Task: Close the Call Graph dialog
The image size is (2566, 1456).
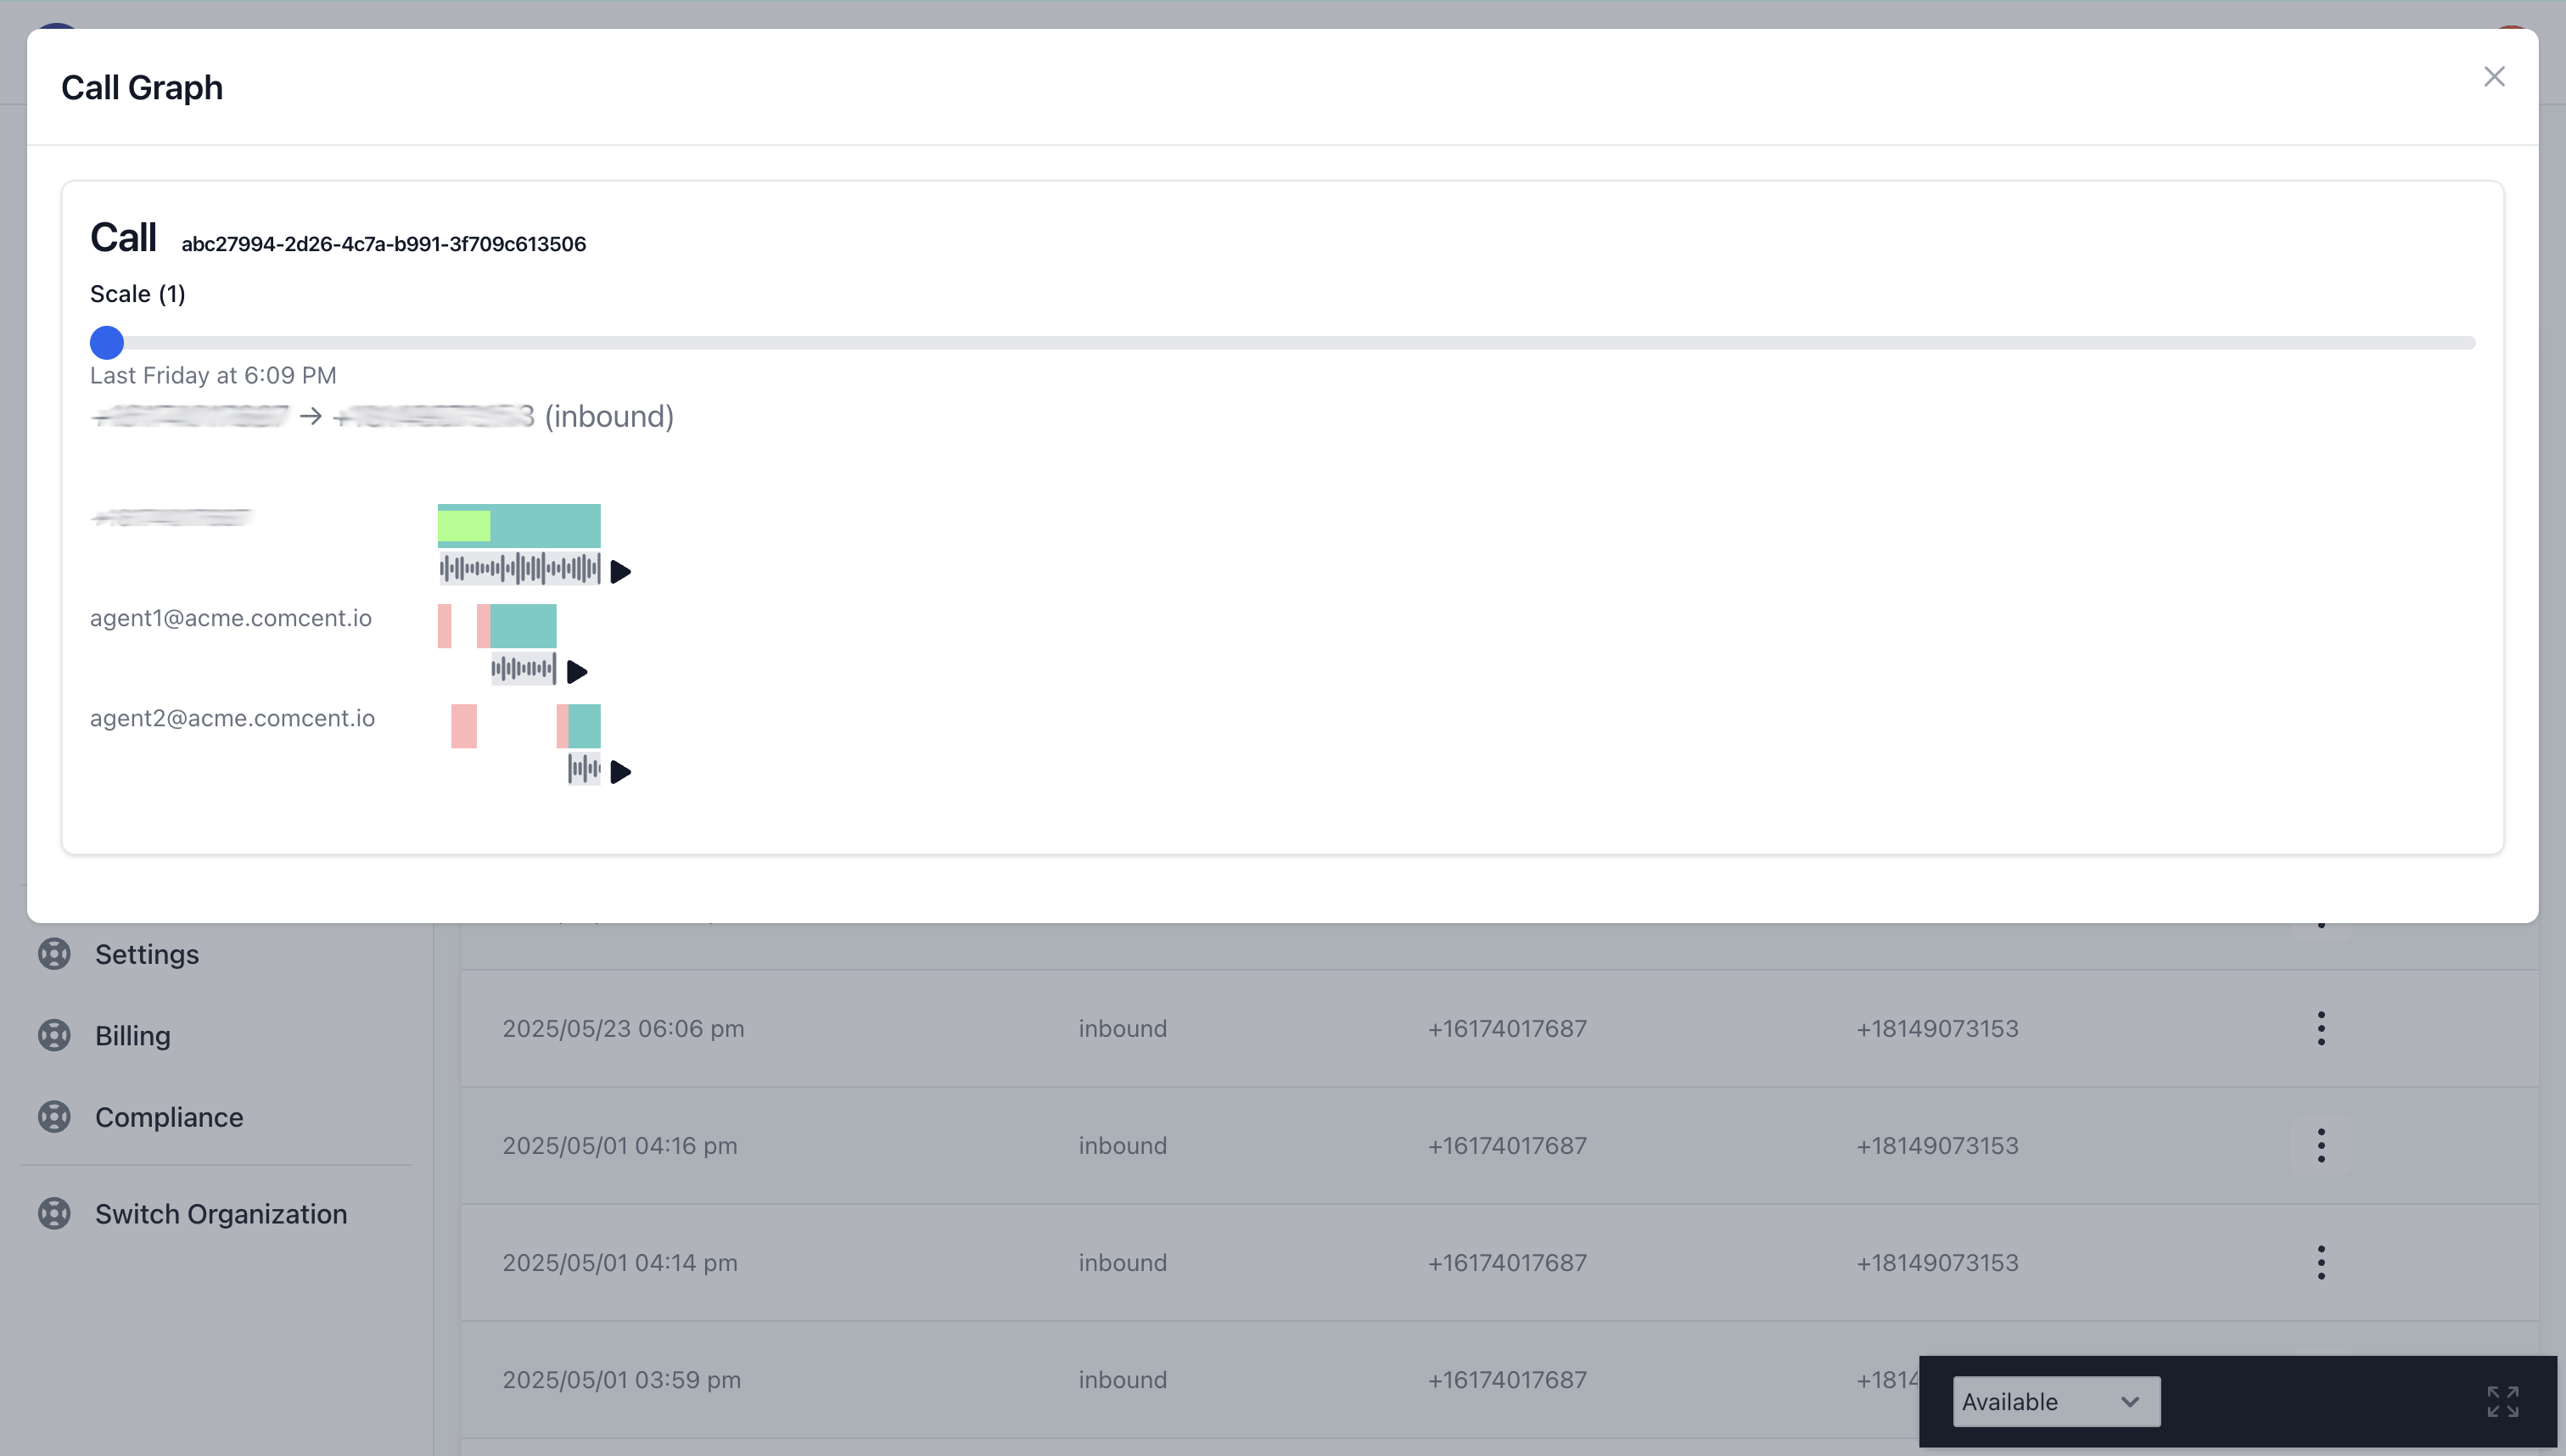Action: point(2494,77)
